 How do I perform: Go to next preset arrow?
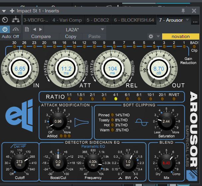tap(41, 29)
